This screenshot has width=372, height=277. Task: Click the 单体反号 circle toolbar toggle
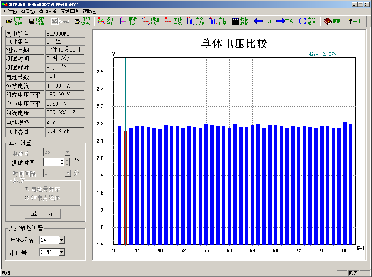[x=307, y=21]
